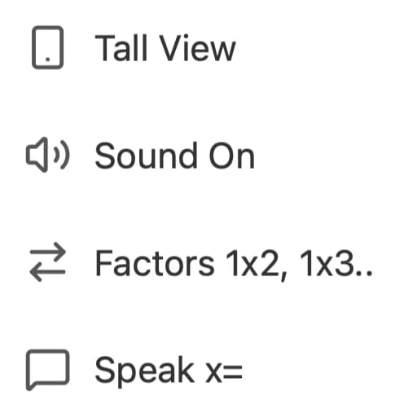
Task: Activate portrait layout via tablet device icon
Action: click(47, 47)
